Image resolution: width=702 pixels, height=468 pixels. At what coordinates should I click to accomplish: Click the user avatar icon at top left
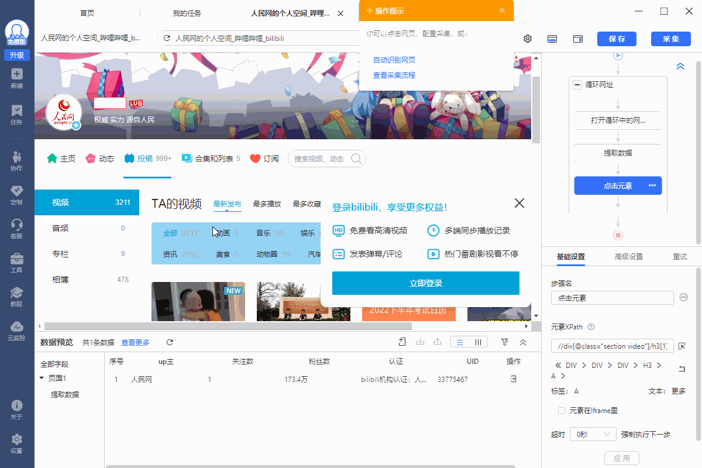click(x=17, y=32)
